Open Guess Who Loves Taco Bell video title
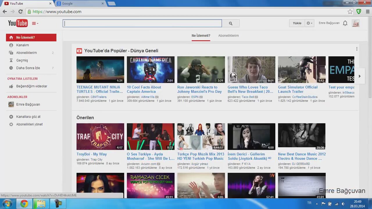The image size is (372, 209). click(251, 89)
